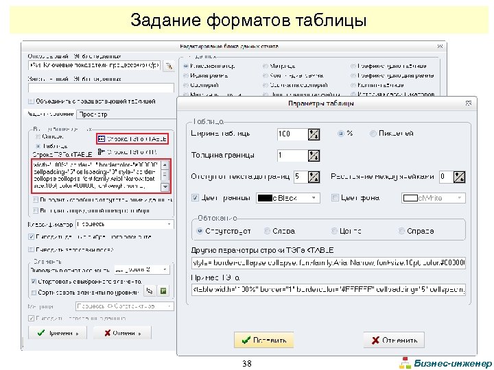Toggle Выводить заголовки полей checkbox

(x=31, y=249)
